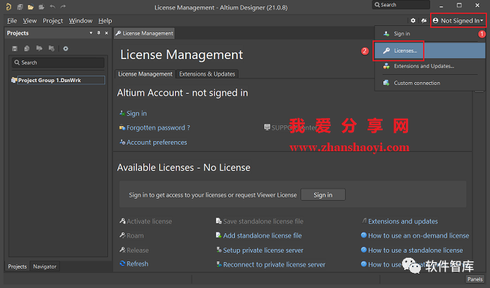Click the Save All icon in title bar
This screenshot has width=490, height=288.
tap(20, 6)
